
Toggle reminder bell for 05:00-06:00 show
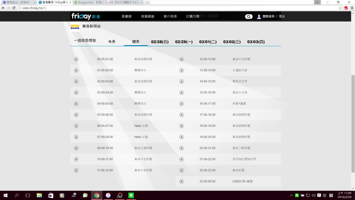(76, 115)
